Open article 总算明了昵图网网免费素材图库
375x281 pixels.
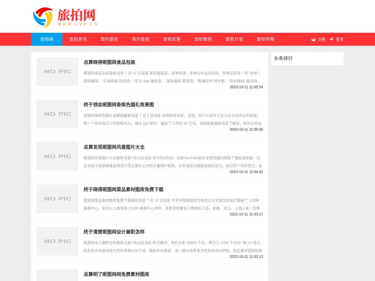point(117,274)
